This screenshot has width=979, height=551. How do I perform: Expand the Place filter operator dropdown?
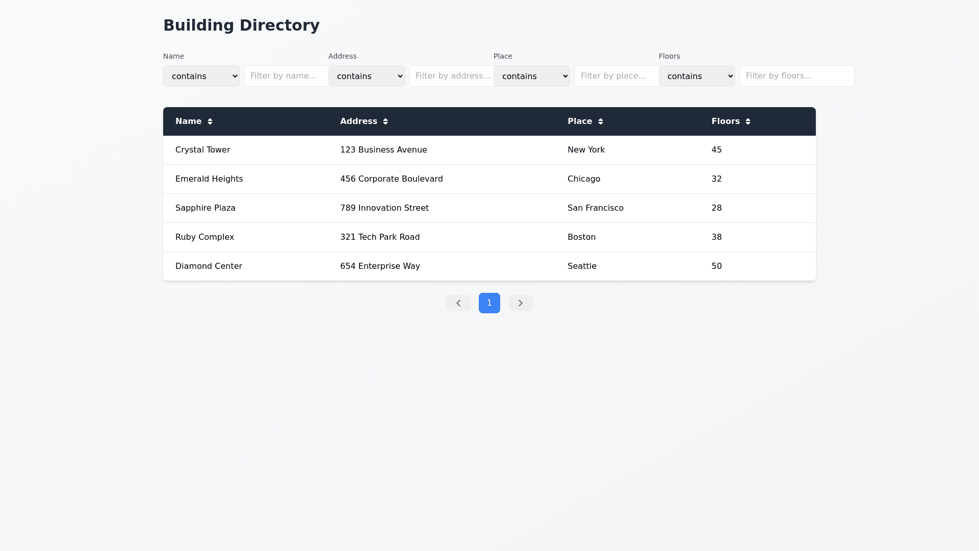[532, 76]
